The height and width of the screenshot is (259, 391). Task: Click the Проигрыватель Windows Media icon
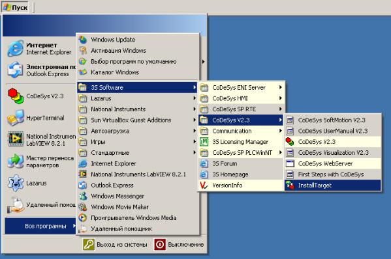(82, 218)
